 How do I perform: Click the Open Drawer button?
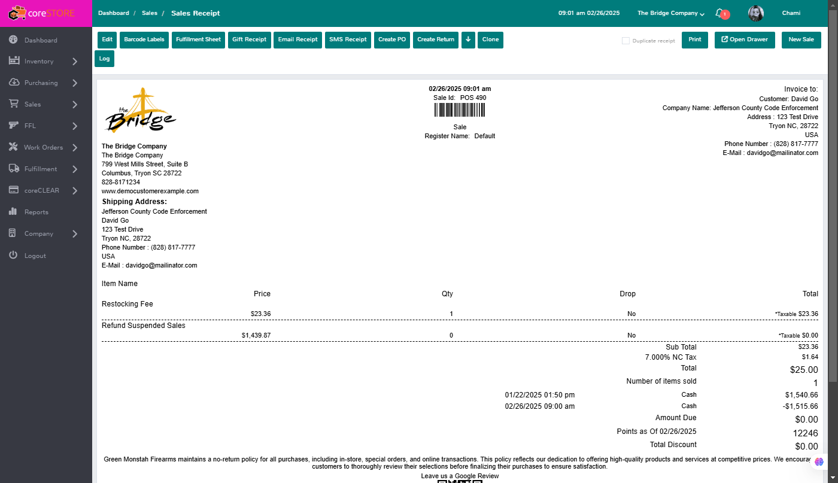745,40
